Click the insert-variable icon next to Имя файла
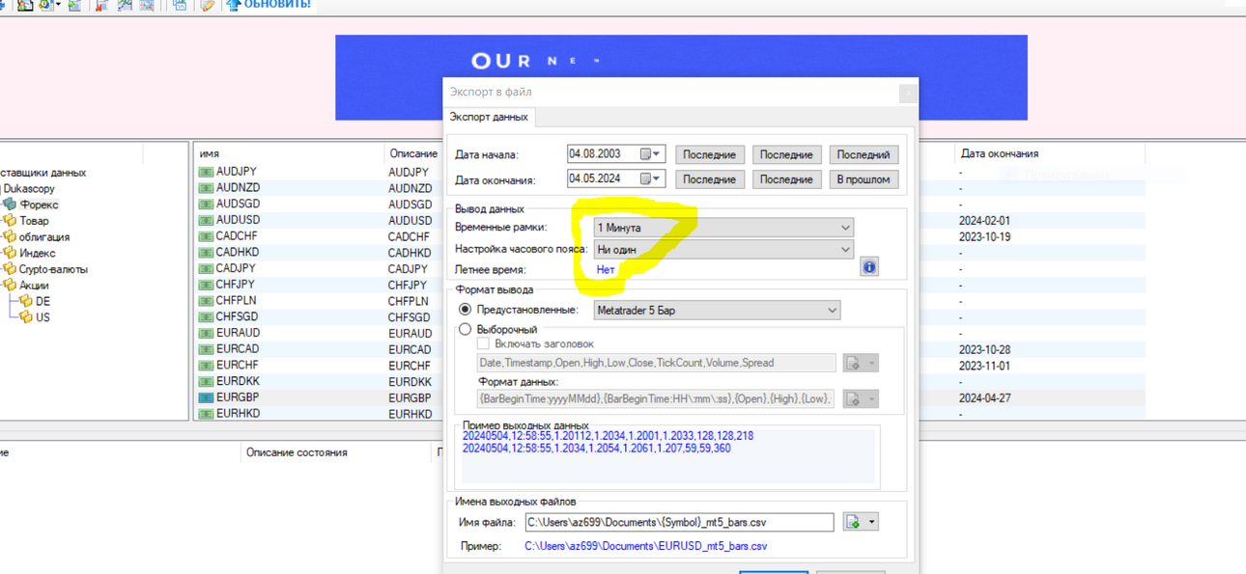 853,522
